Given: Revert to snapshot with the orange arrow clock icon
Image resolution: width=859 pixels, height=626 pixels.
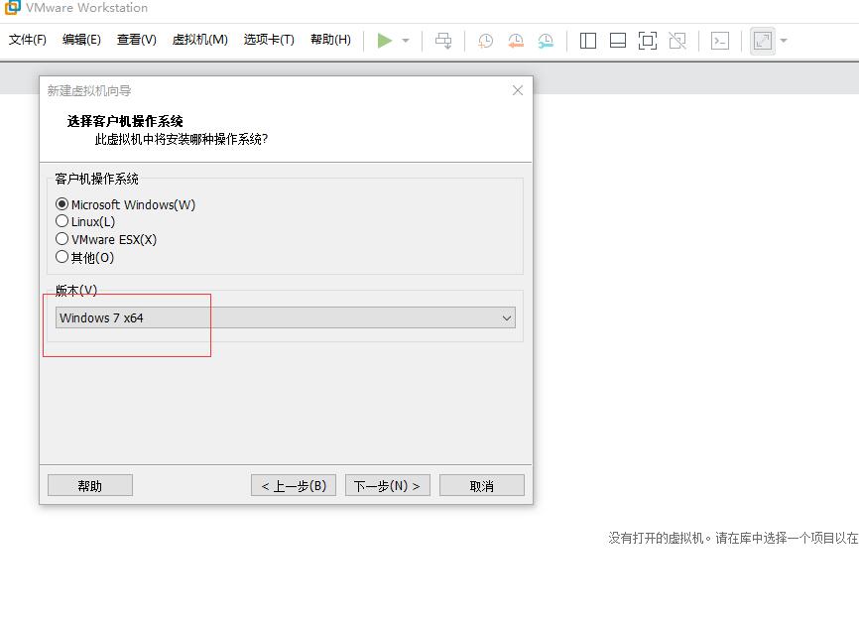Looking at the screenshot, I should pos(516,41).
